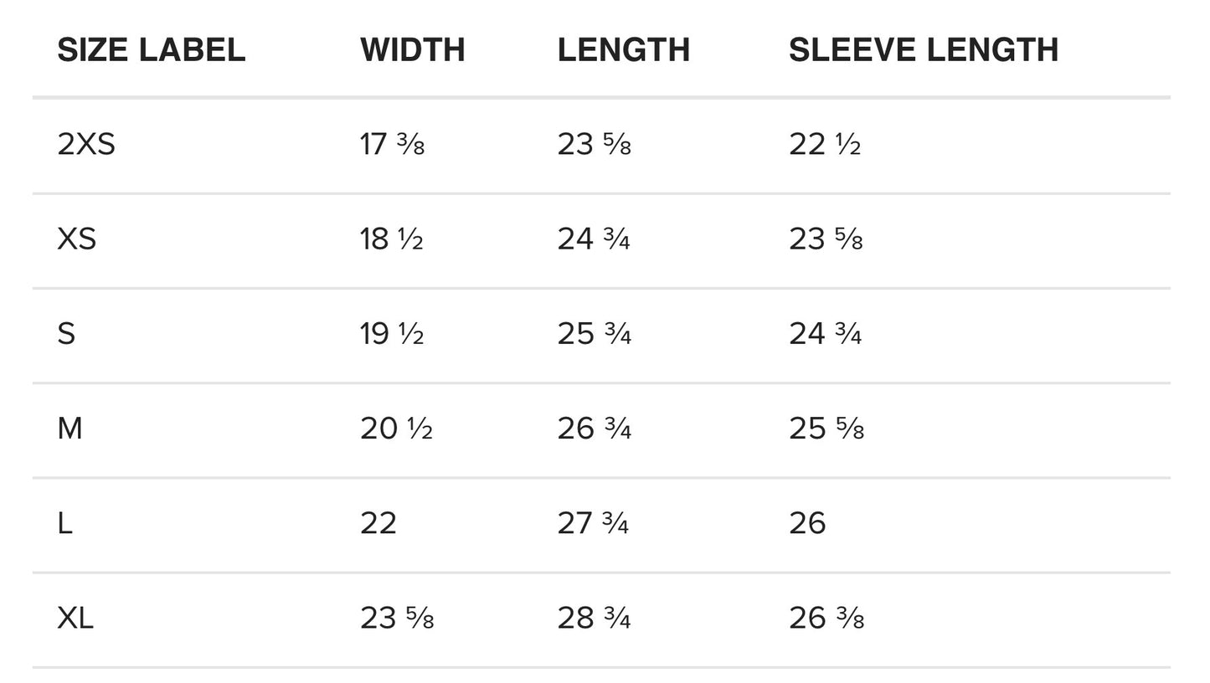This screenshot has height=683, width=1210.
Task: Click the 2XS sleeve length value 22 ½
Action: pyautogui.click(x=824, y=145)
